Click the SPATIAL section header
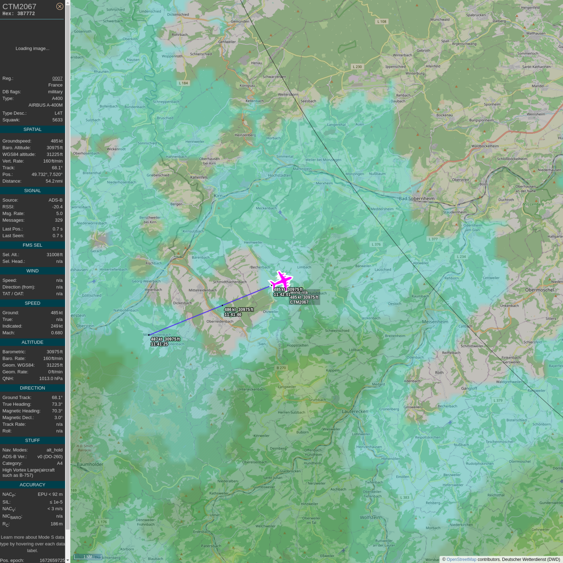The image size is (563, 563). click(32, 129)
